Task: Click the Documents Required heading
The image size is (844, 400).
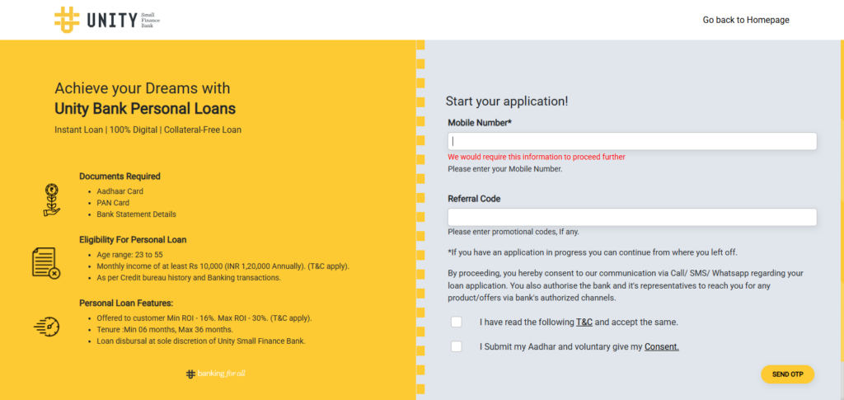Action: [120, 176]
